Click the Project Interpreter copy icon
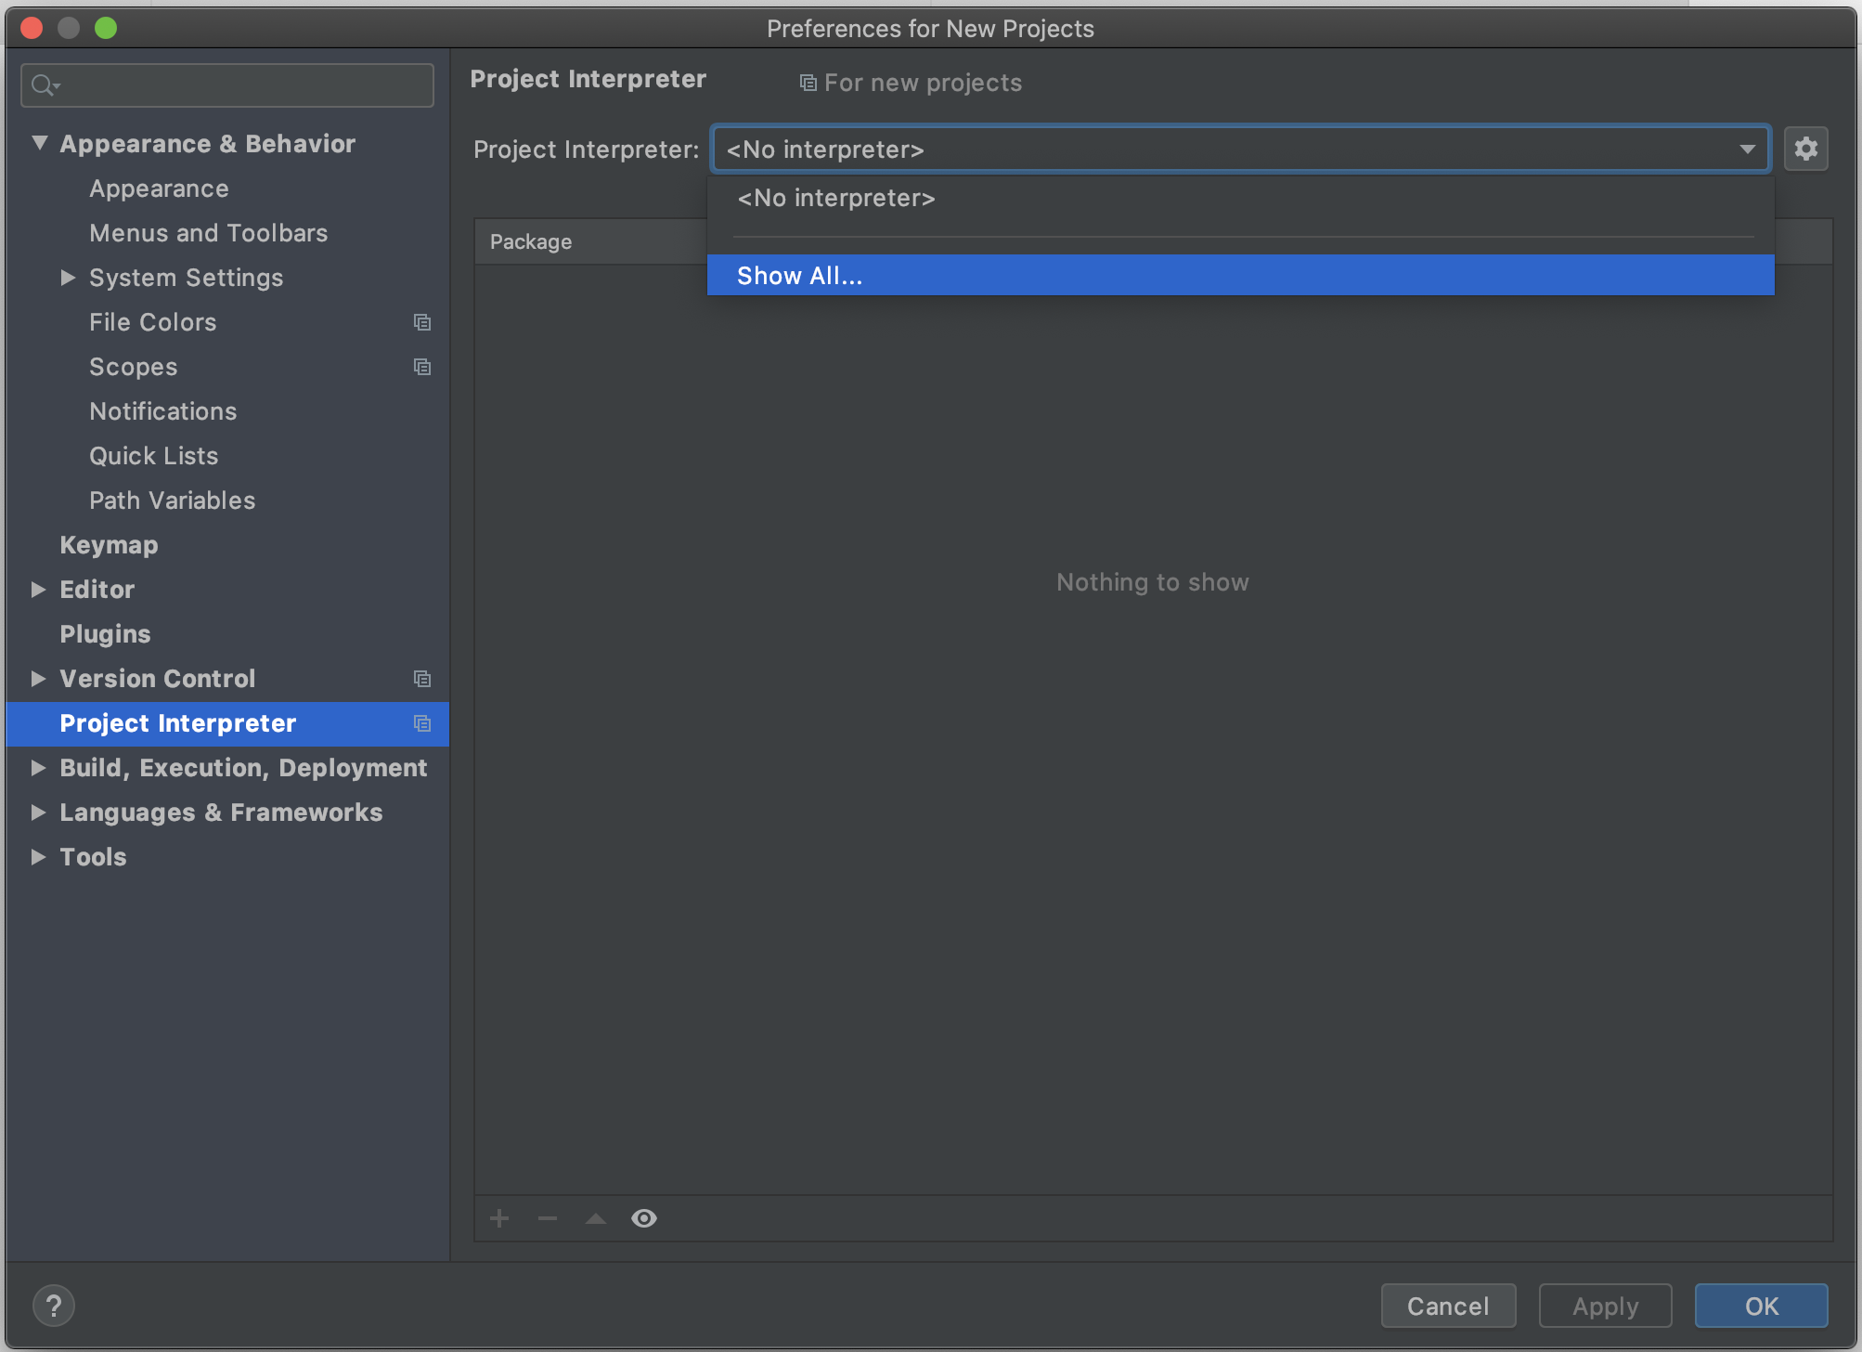The width and height of the screenshot is (1862, 1352). click(420, 723)
